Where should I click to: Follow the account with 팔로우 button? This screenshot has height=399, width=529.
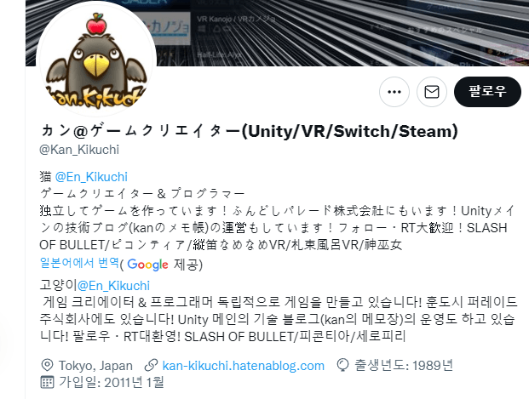[487, 92]
